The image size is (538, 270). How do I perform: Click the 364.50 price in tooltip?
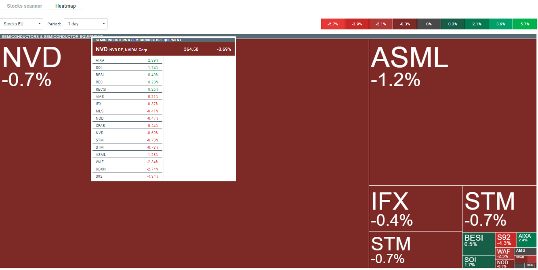coord(191,49)
